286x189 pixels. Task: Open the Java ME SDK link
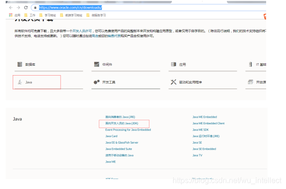(x=200, y=130)
